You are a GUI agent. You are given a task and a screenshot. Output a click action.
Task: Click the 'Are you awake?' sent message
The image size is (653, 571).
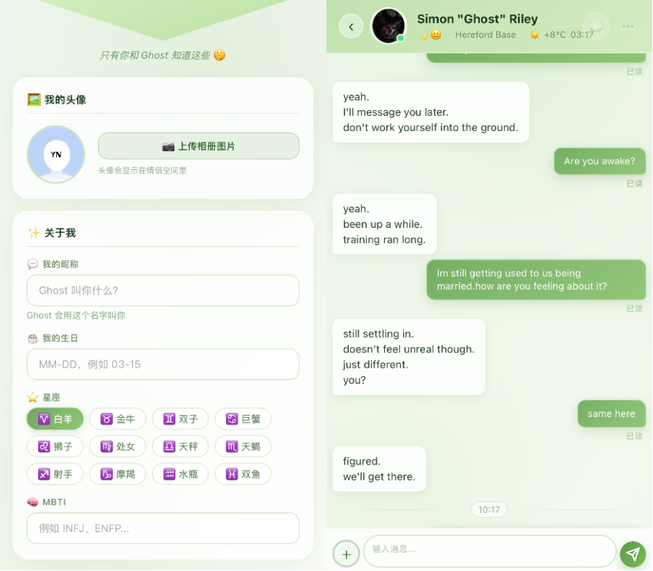(600, 161)
